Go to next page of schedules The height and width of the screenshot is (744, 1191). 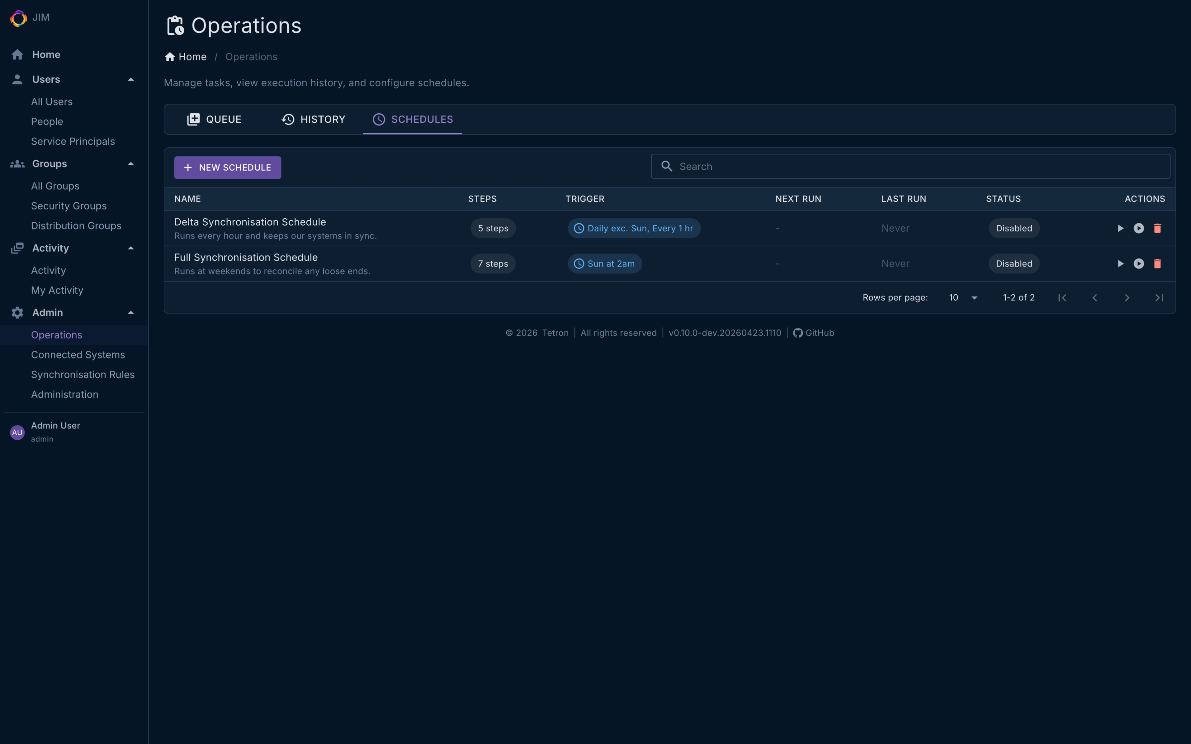(1127, 298)
